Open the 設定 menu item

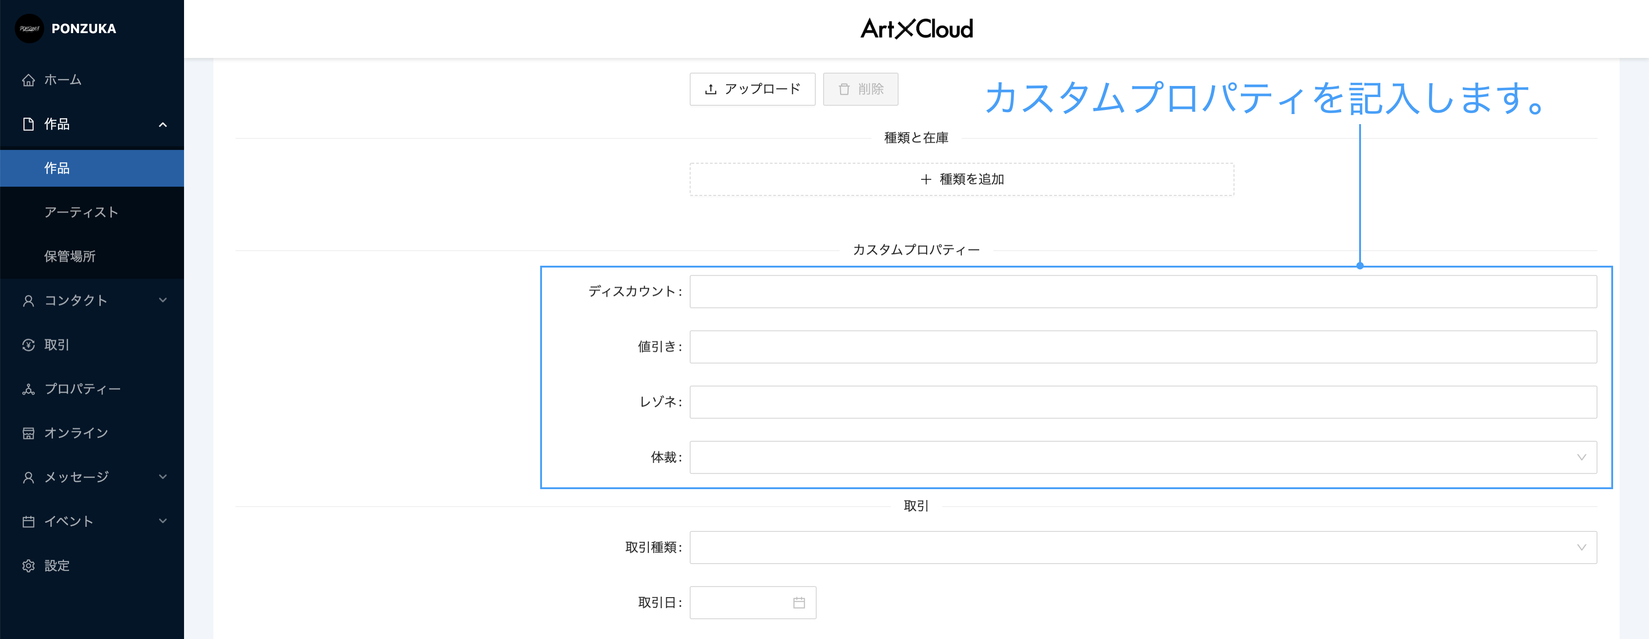(x=92, y=565)
